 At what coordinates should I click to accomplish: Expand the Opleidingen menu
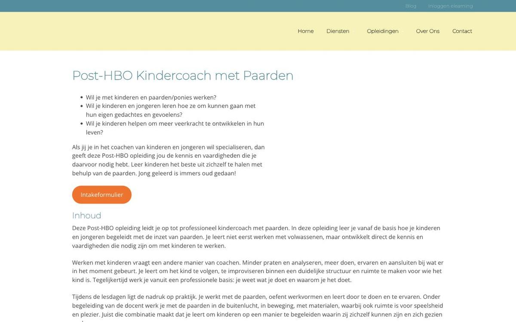click(x=383, y=31)
